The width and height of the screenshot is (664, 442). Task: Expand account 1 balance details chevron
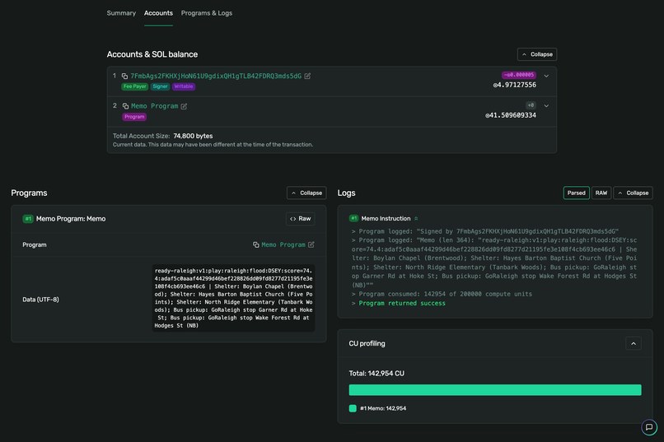[x=546, y=76]
